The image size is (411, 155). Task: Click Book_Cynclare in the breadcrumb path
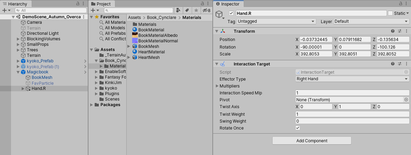pyautogui.click(x=161, y=18)
